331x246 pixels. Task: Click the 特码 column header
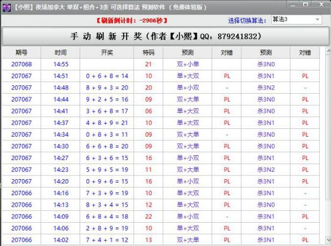[x=148, y=53]
